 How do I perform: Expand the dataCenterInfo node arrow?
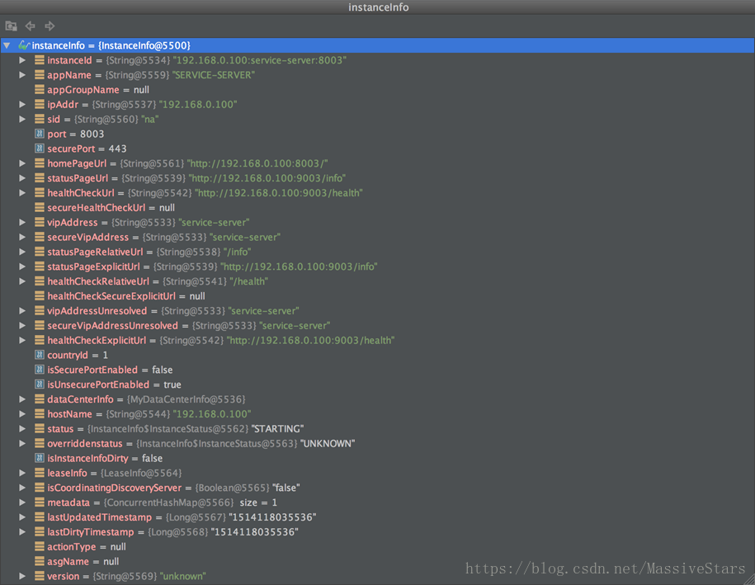click(x=22, y=399)
